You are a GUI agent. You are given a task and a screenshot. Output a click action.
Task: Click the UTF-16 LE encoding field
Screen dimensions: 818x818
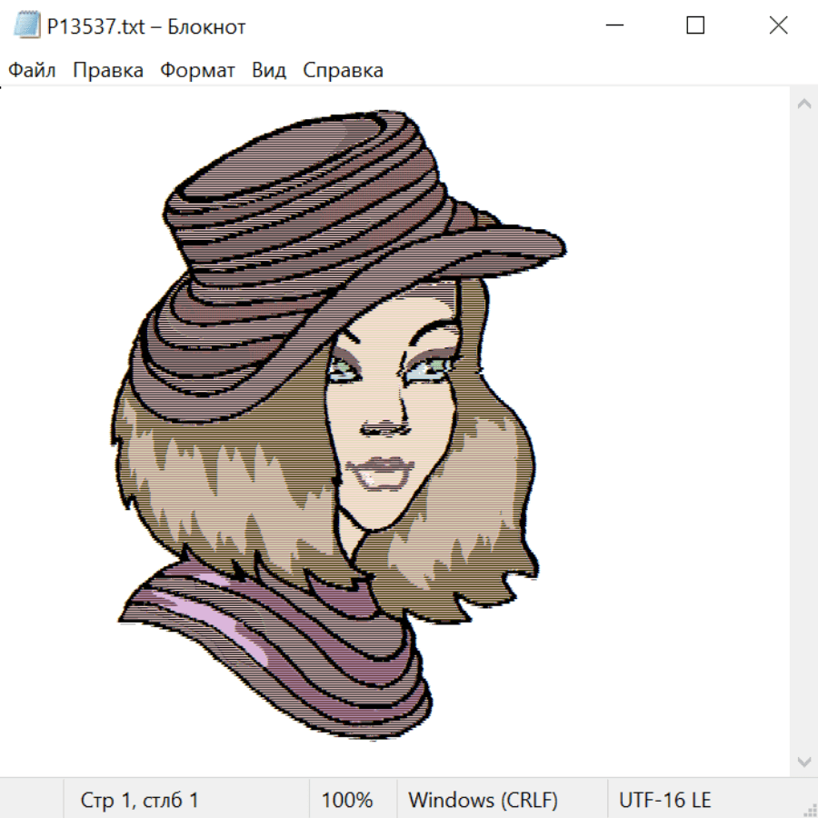tap(664, 800)
